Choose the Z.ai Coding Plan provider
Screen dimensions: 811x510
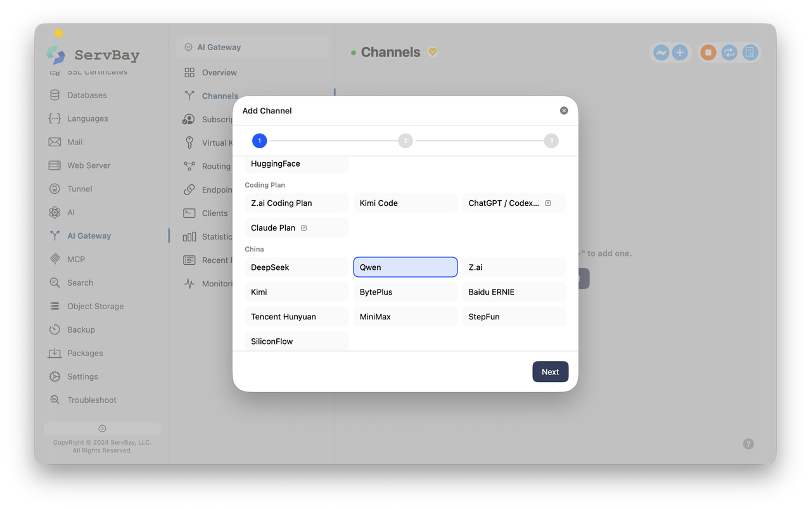297,203
